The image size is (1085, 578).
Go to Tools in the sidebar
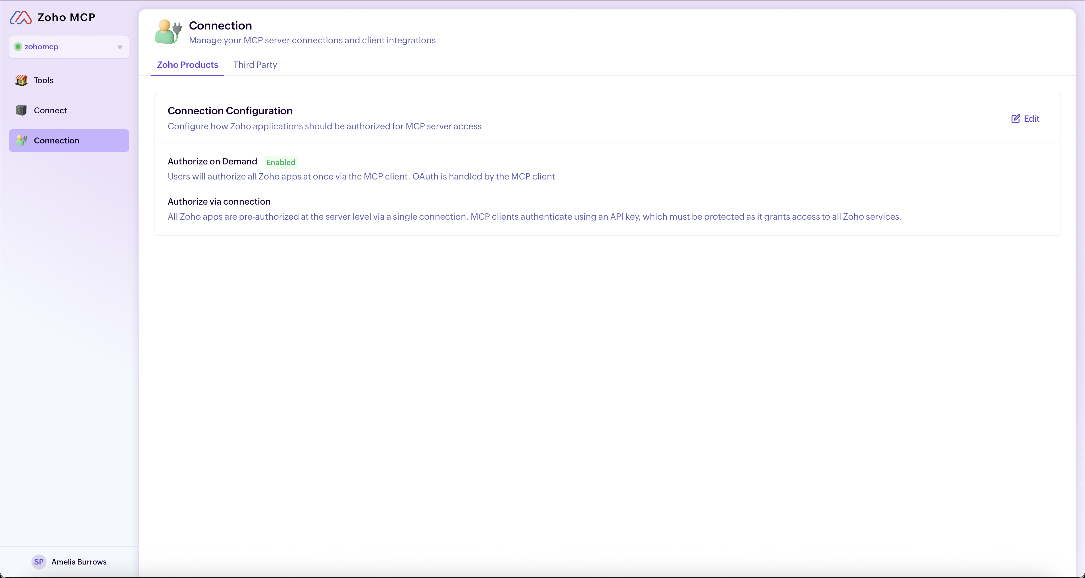(69, 80)
